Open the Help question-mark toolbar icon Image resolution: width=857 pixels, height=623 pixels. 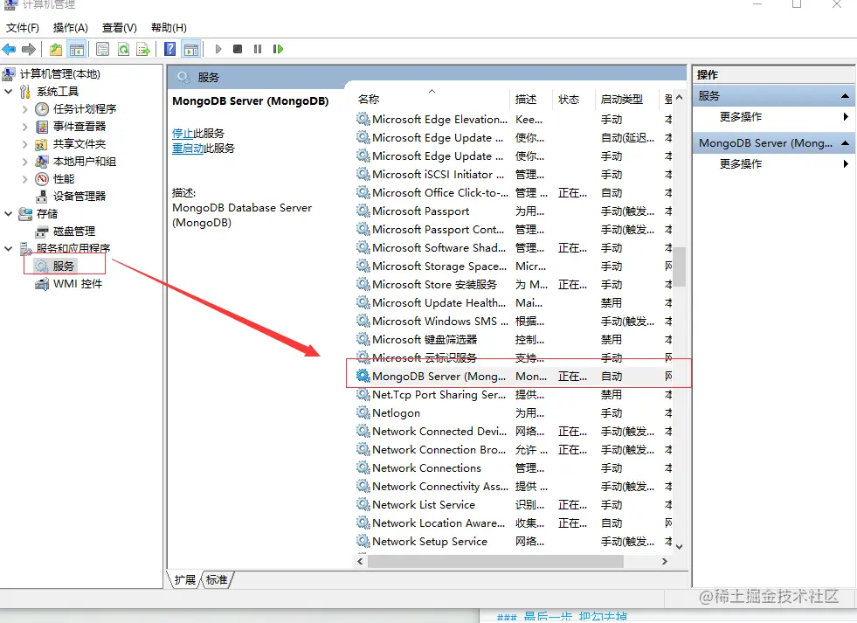pyautogui.click(x=170, y=49)
